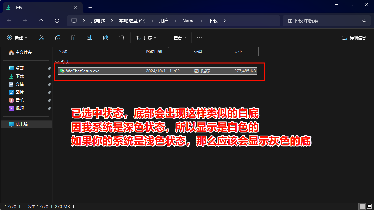Click Name folder in address breadcrumb
The width and height of the screenshot is (374, 210).
(x=188, y=21)
